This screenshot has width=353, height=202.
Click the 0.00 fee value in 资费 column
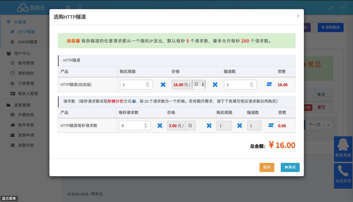coord(282,126)
